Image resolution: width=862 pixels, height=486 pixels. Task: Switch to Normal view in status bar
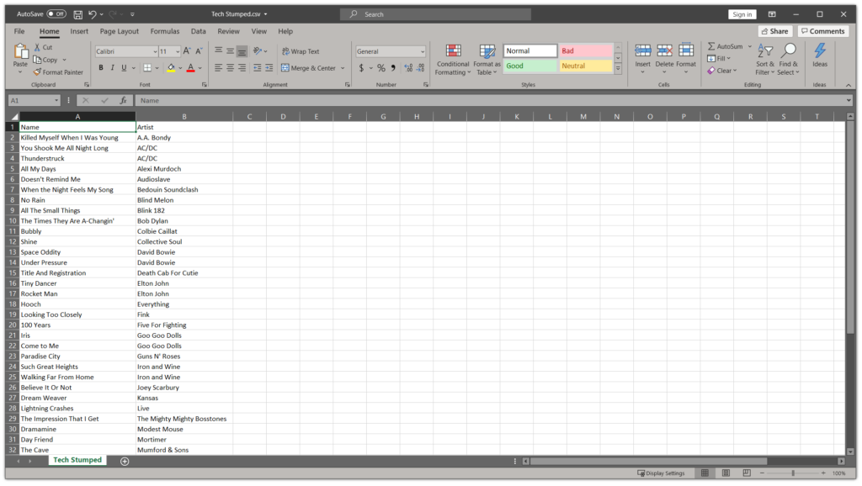pyautogui.click(x=705, y=473)
